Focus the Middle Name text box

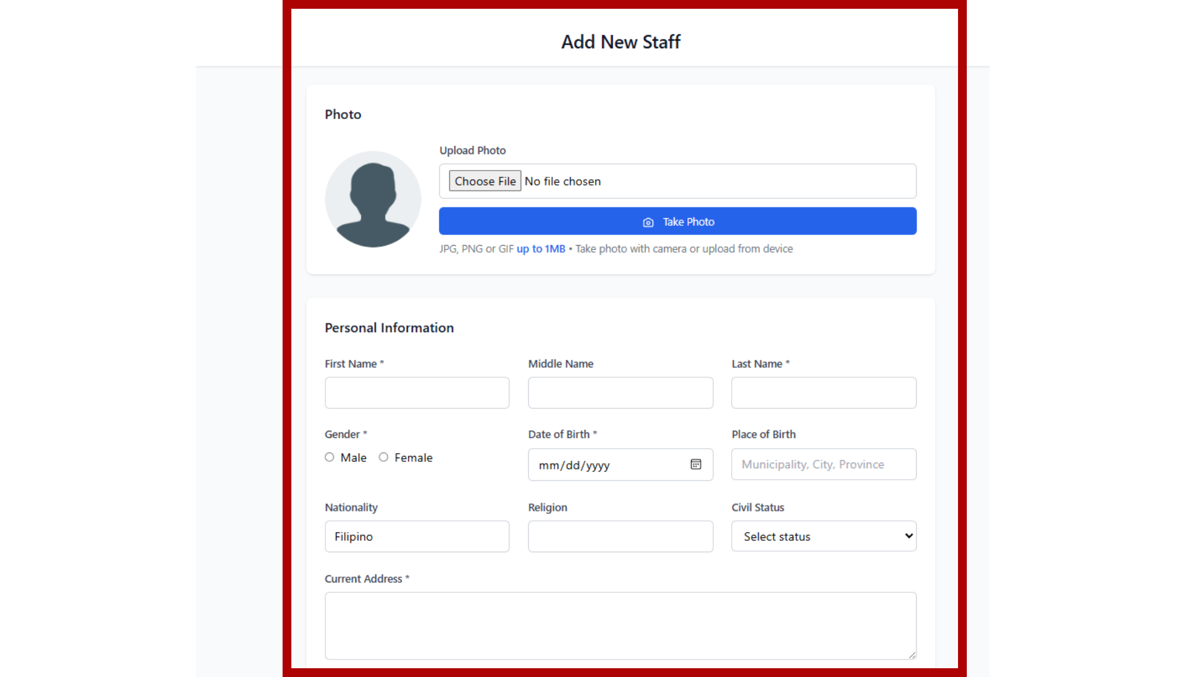pos(620,392)
